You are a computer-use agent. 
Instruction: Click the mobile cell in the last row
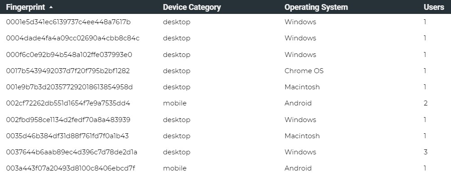tap(174, 168)
